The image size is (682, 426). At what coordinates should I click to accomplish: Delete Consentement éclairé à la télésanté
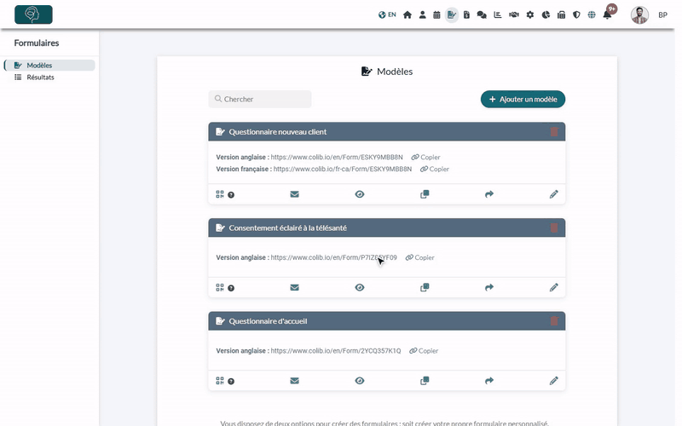click(554, 227)
